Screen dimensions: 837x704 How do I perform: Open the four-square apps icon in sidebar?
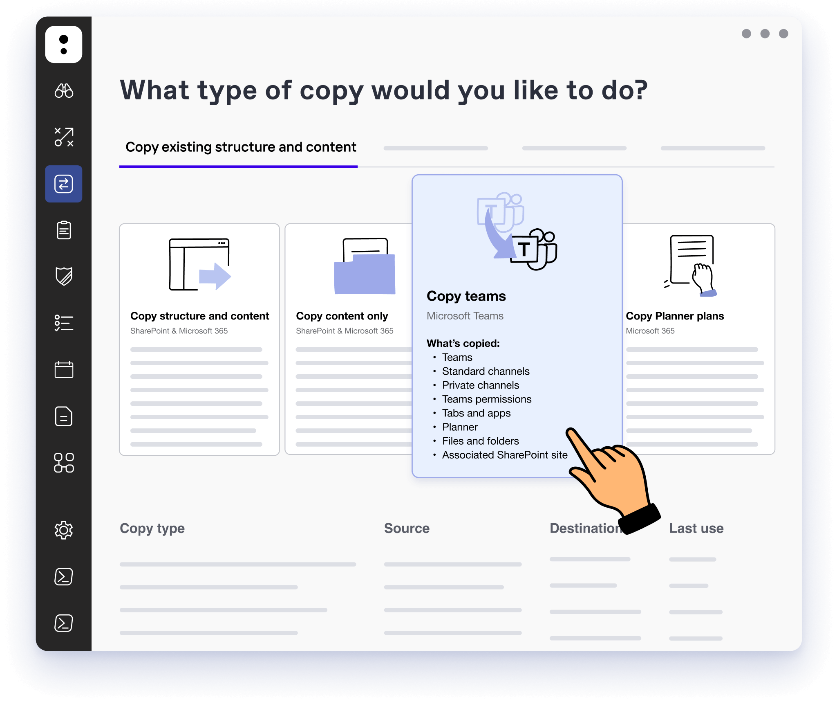click(64, 463)
